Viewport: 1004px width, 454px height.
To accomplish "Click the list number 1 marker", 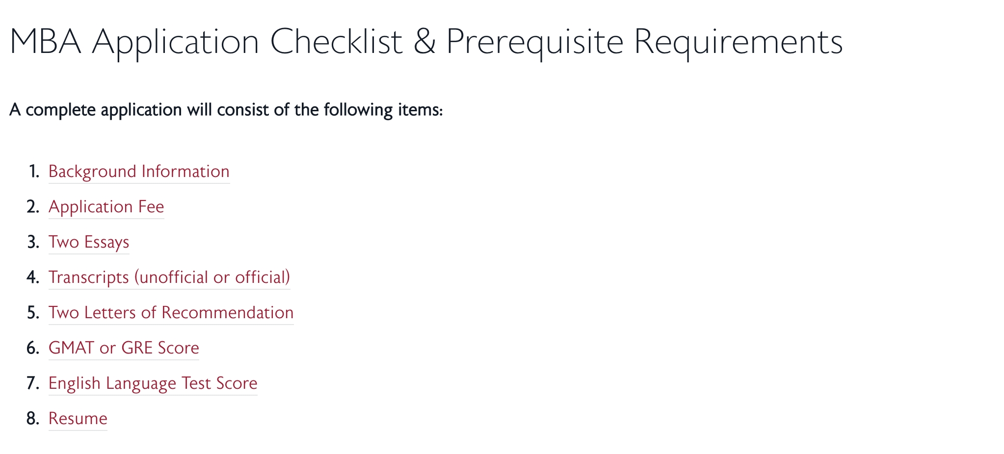I will point(33,172).
